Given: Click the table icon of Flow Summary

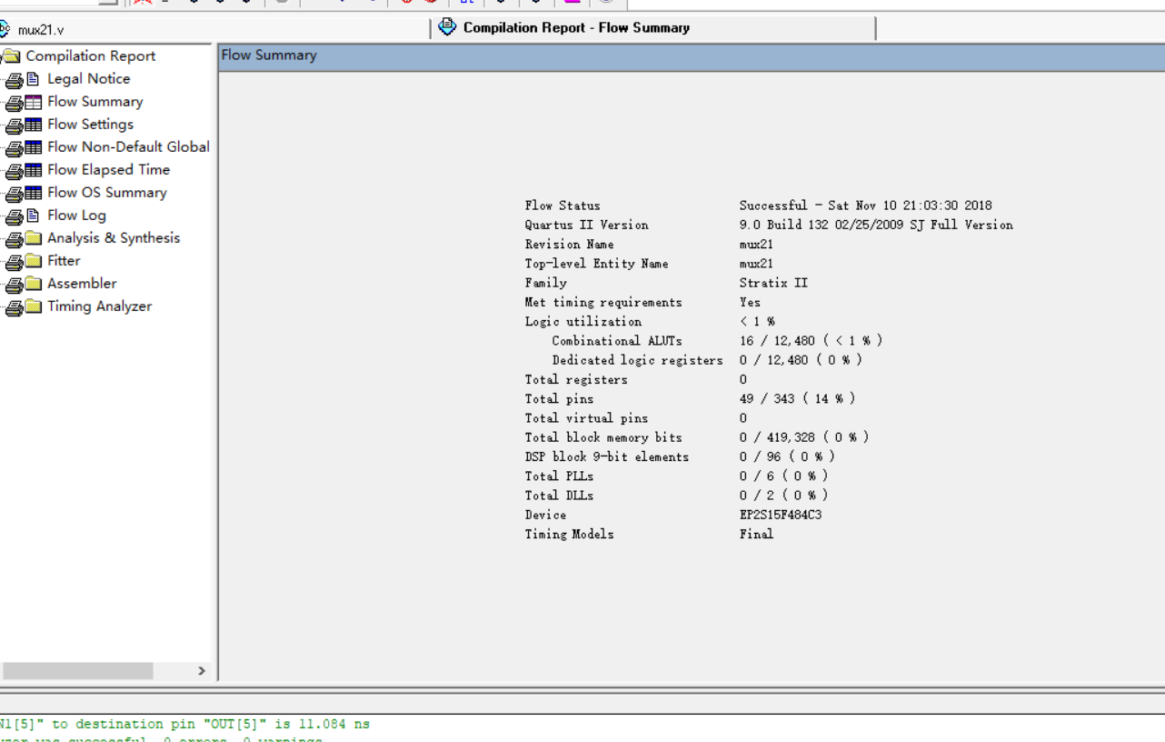Looking at the screenshot, I should coord(34,102).
